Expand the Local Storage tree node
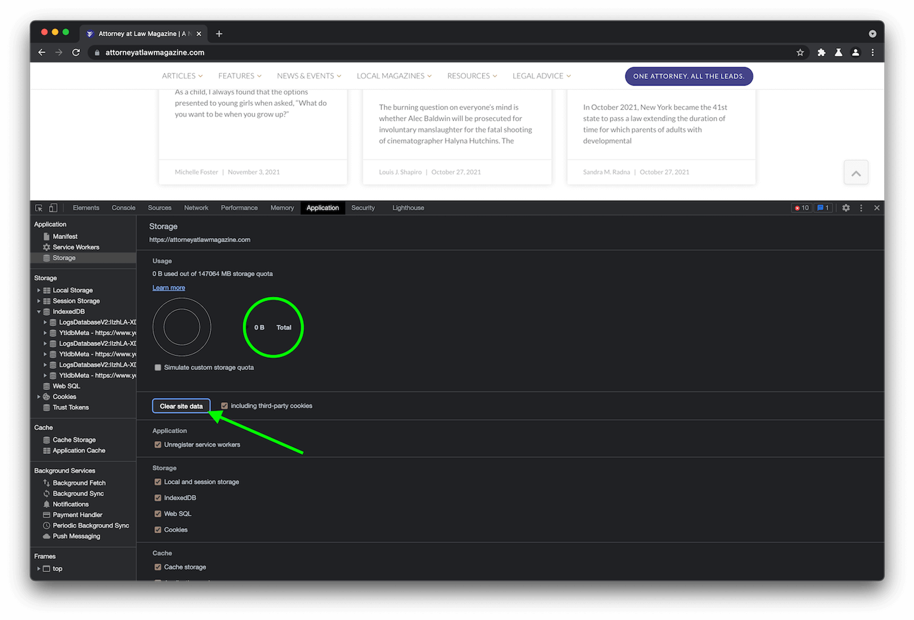This screenshot has width=914, height=620. pyautogui.click(x=39, y=290)
